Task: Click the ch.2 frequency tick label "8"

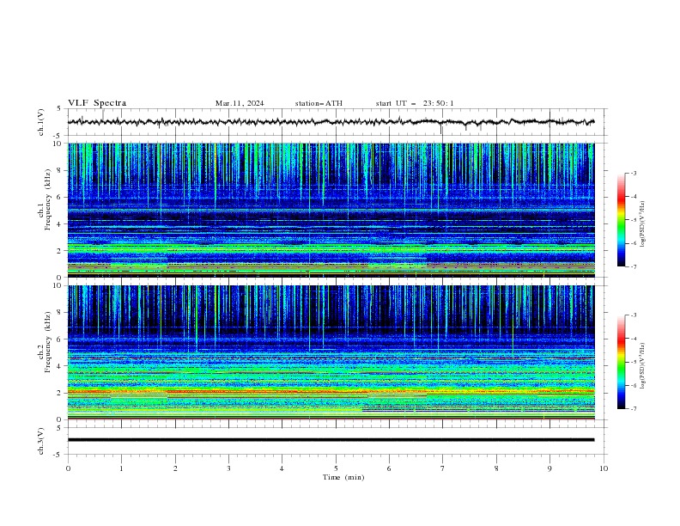Action: point(61,313)
